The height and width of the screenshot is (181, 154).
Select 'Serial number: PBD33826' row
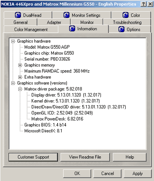pos(47,59)
